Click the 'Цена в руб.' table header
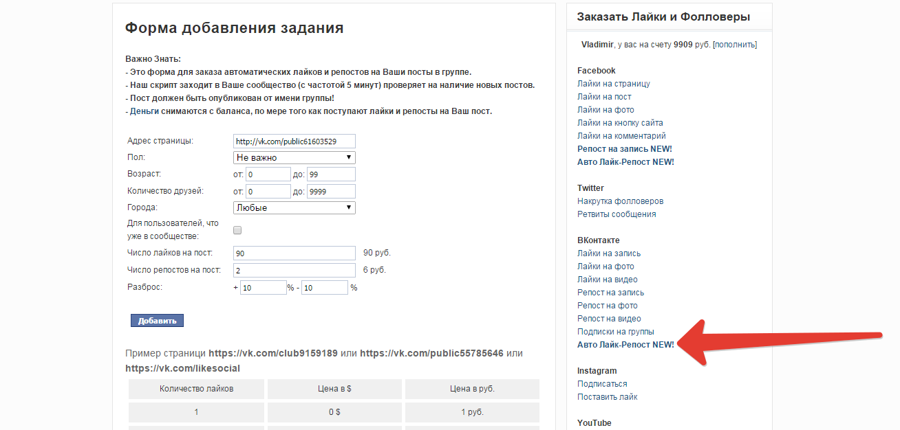 [x=472, y=389]
